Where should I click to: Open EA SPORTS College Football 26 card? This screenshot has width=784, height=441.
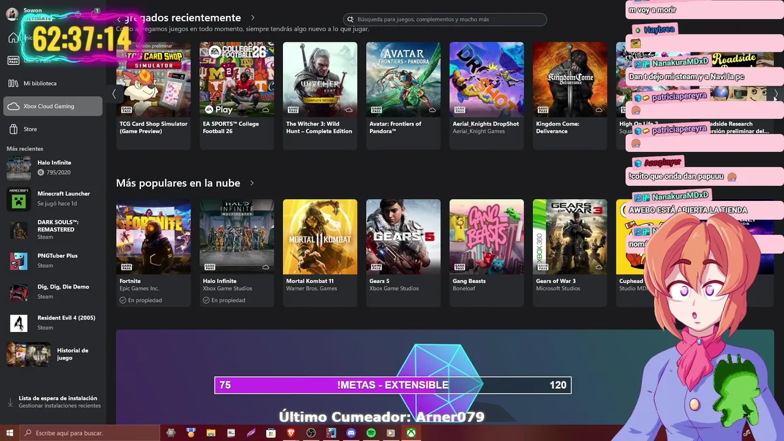[236, 96]
